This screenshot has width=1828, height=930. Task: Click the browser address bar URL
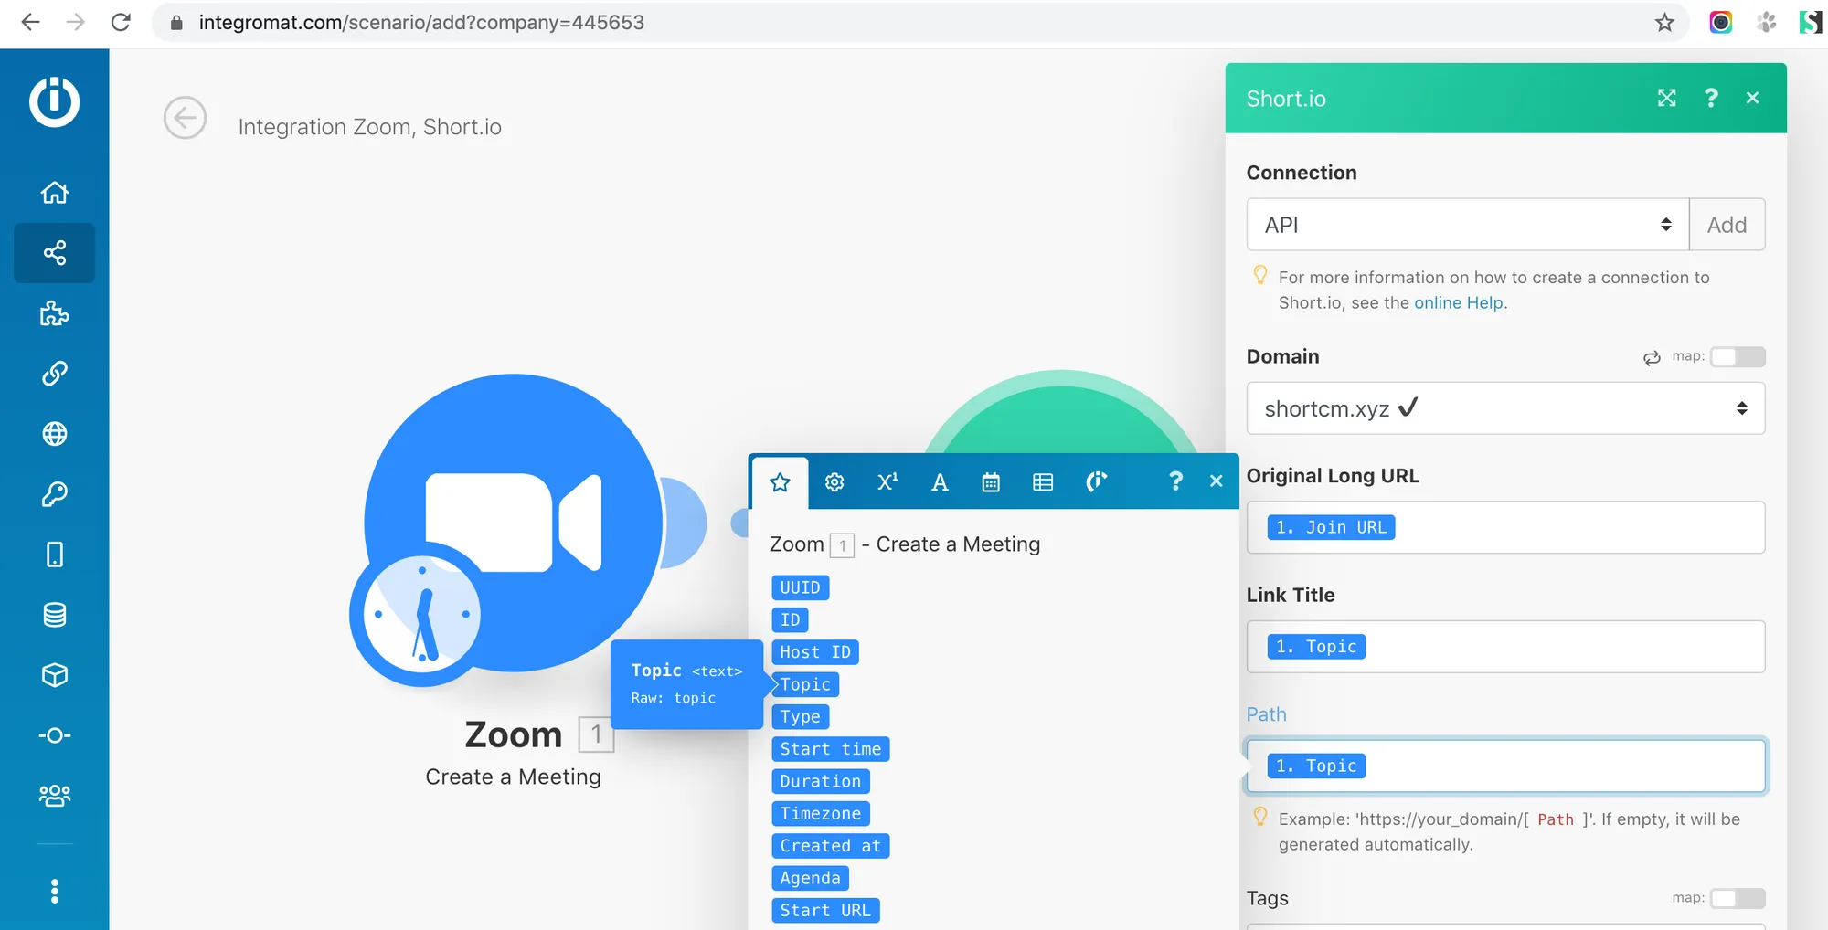421,22
